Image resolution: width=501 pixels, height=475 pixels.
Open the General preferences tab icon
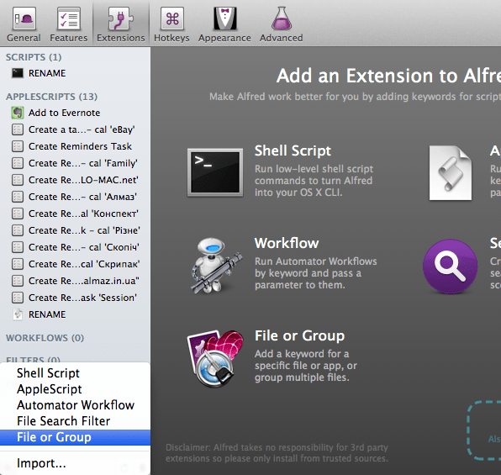pyautogui.click(x=24, y=18)
